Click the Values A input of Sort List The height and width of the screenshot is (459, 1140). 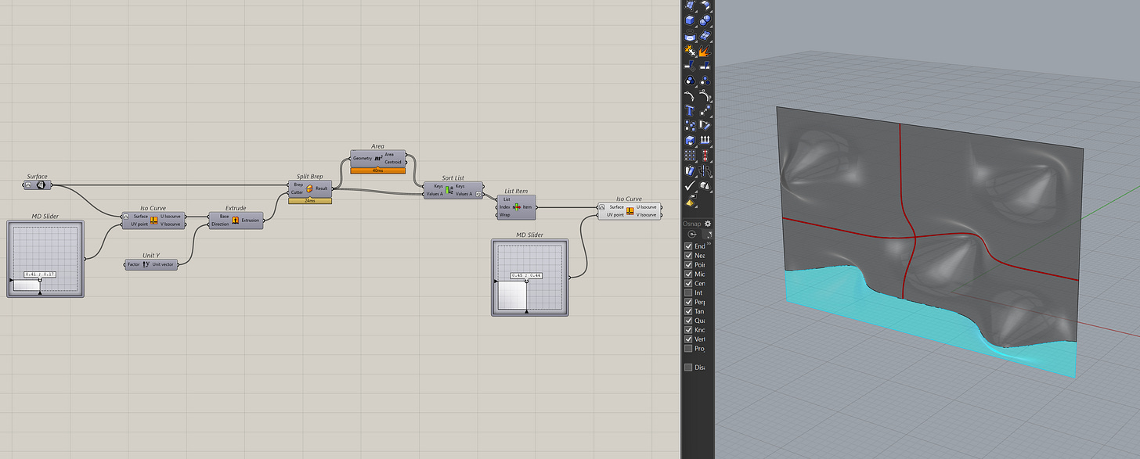[435, 194]
